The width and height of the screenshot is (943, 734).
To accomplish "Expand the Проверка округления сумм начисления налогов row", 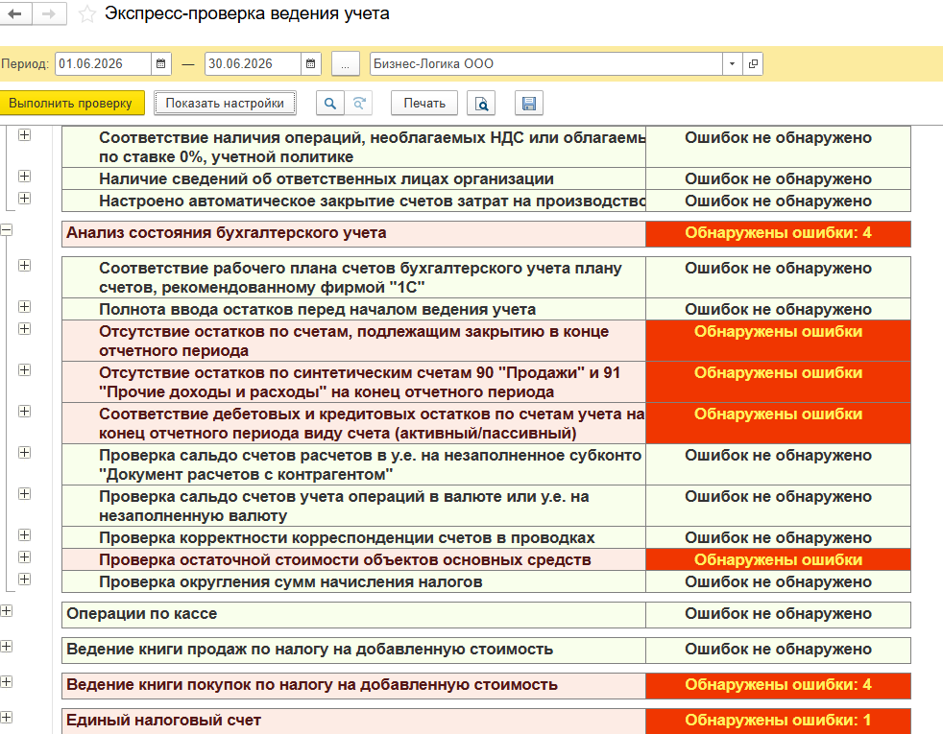I will click(24, 579).
